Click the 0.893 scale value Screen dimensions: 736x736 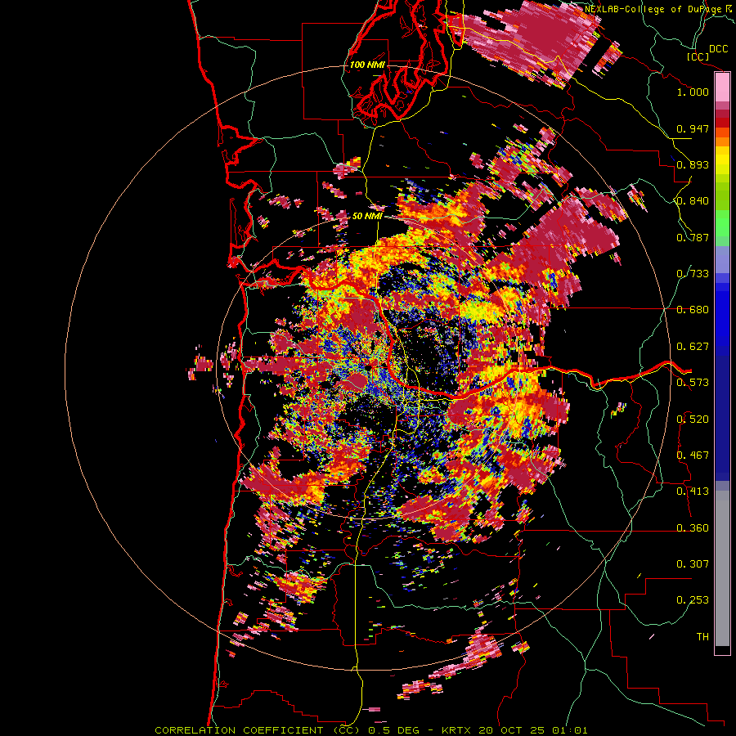[693, 164]
